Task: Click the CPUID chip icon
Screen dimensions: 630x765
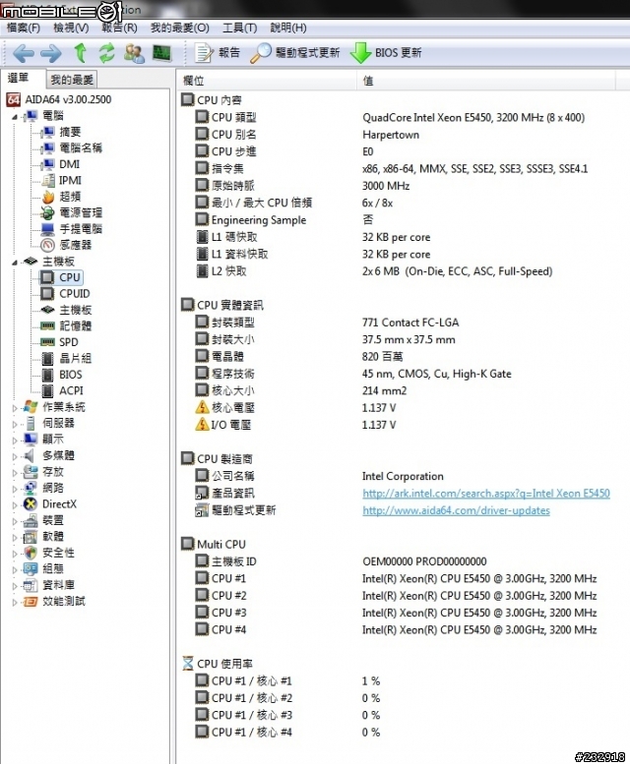Action: point(47,294)
